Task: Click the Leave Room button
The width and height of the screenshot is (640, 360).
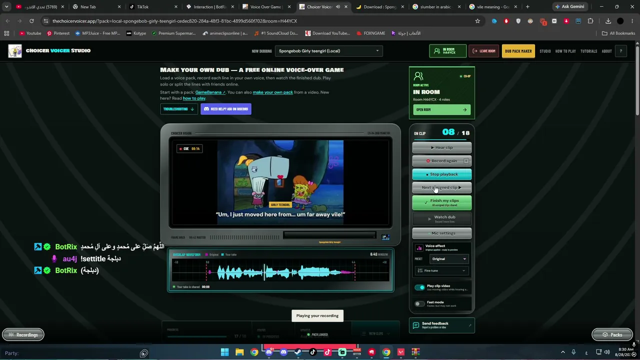Action: point(484,51)
